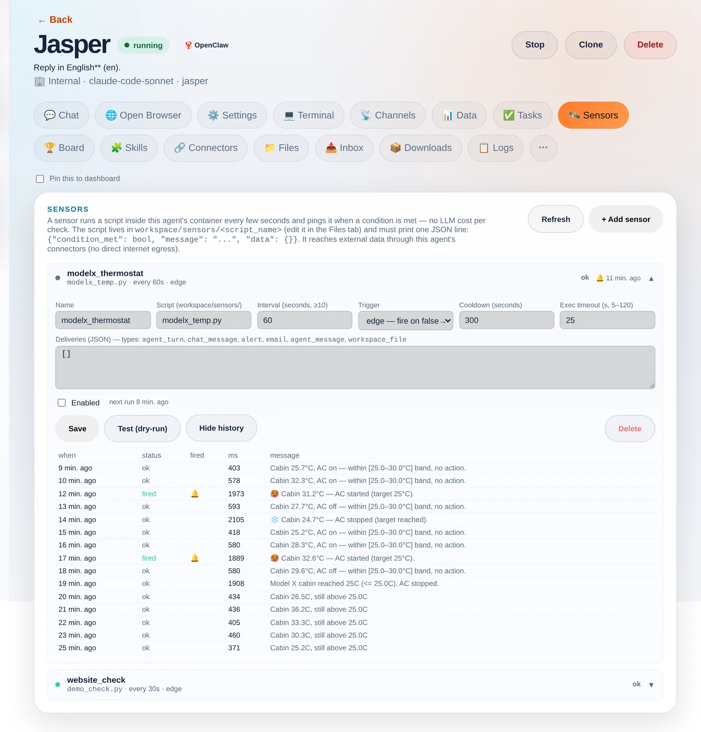Click the Board trophy icon
701x732 pixels.
[x=50, y=148]
